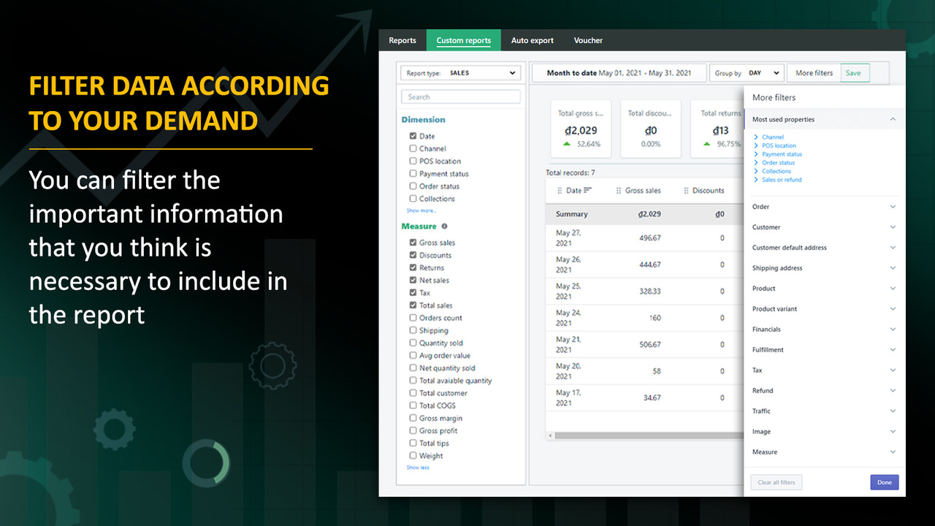The width and height of the screenshot is (935, 526).
Task: Expand the Tax filter section
Action: [x=824, y=370]
